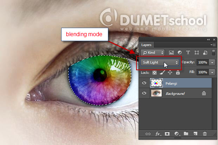Add a layer mask
218x145 pixels.
[x=167, y=134]
